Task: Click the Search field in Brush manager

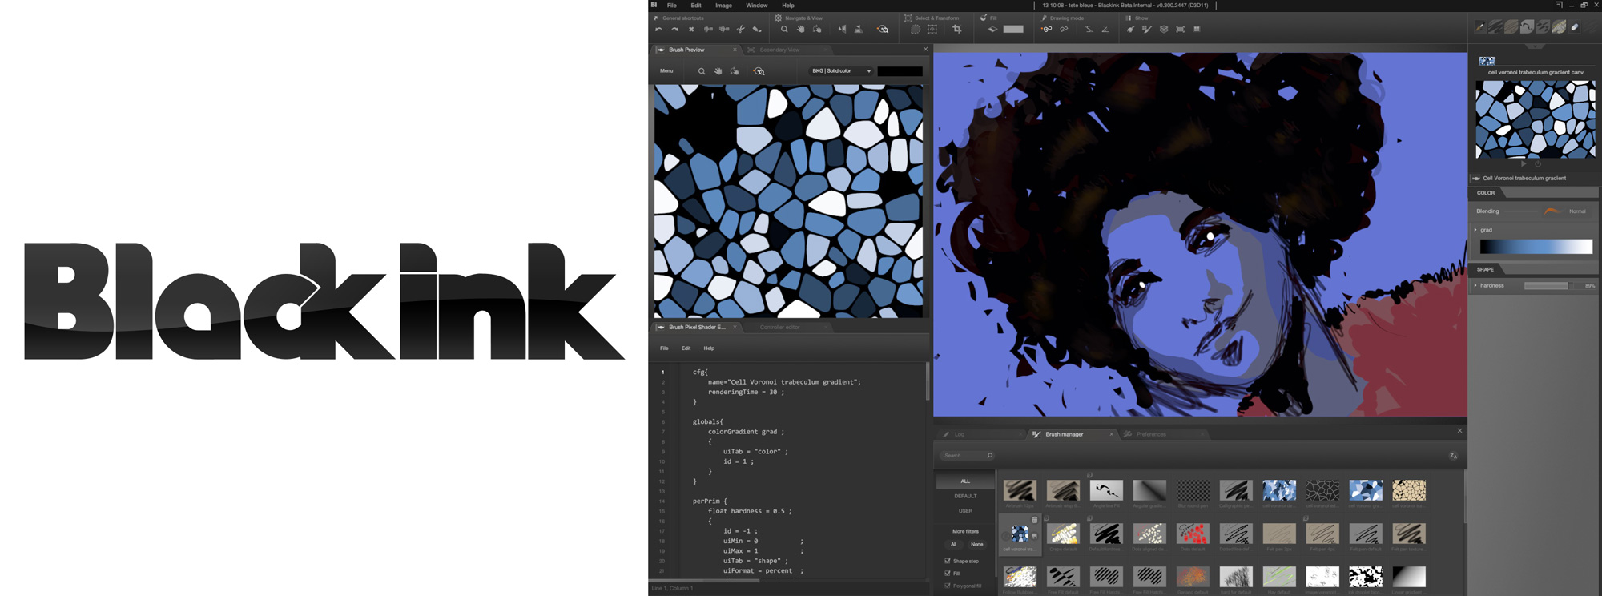Action: coord(967,456)
